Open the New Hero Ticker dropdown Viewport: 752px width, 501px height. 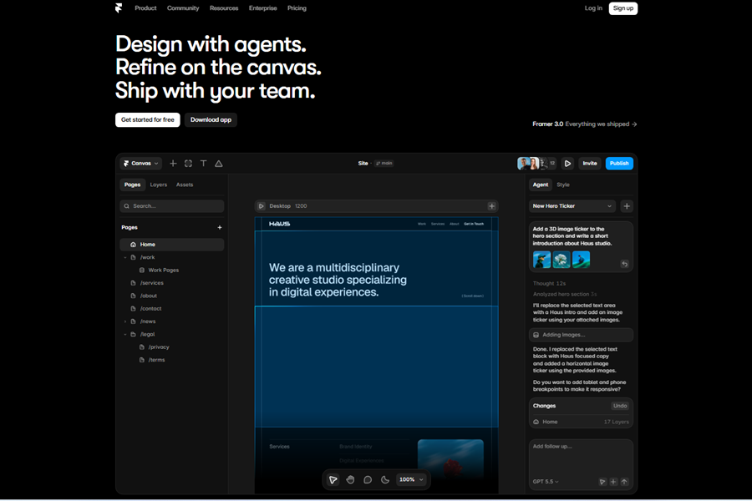coord(572,206)
